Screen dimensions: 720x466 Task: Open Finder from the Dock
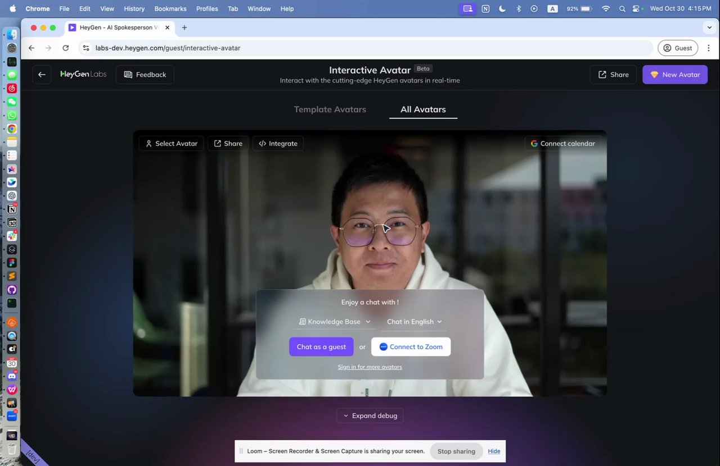coord(12,35)
